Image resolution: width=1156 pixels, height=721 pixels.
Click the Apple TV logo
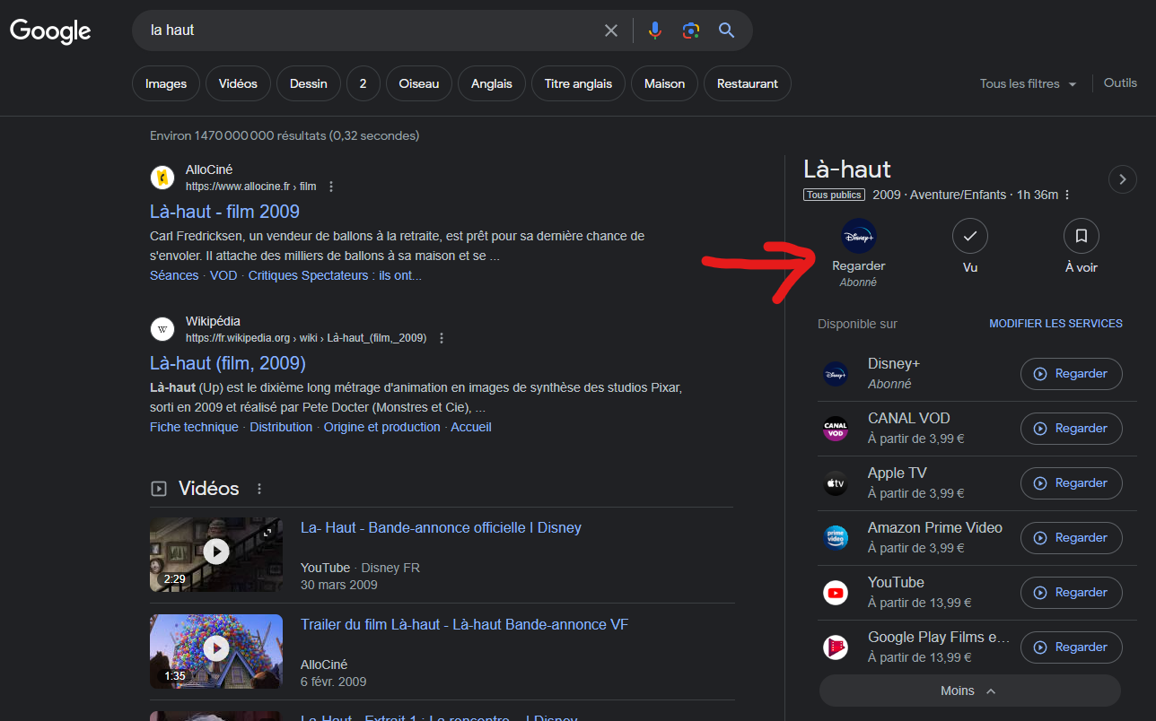click(x=836, y=483)
